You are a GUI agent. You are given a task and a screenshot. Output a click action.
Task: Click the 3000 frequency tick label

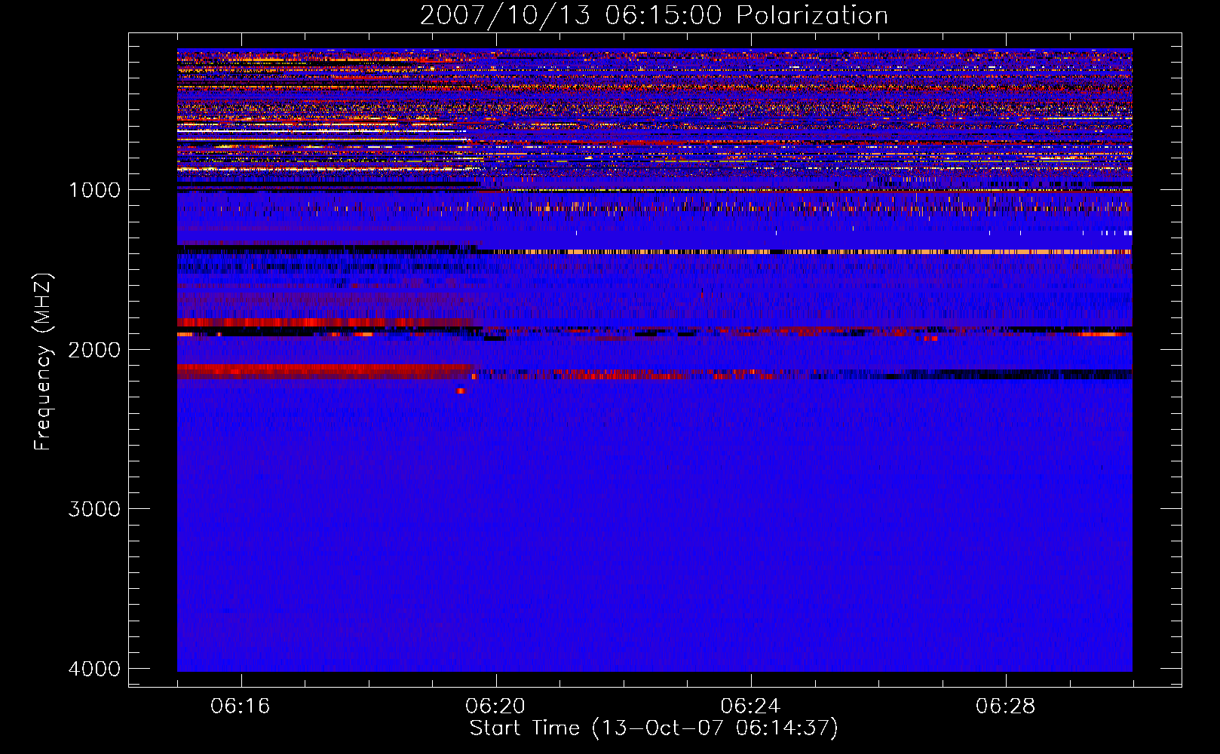click(x=94, y=509)
